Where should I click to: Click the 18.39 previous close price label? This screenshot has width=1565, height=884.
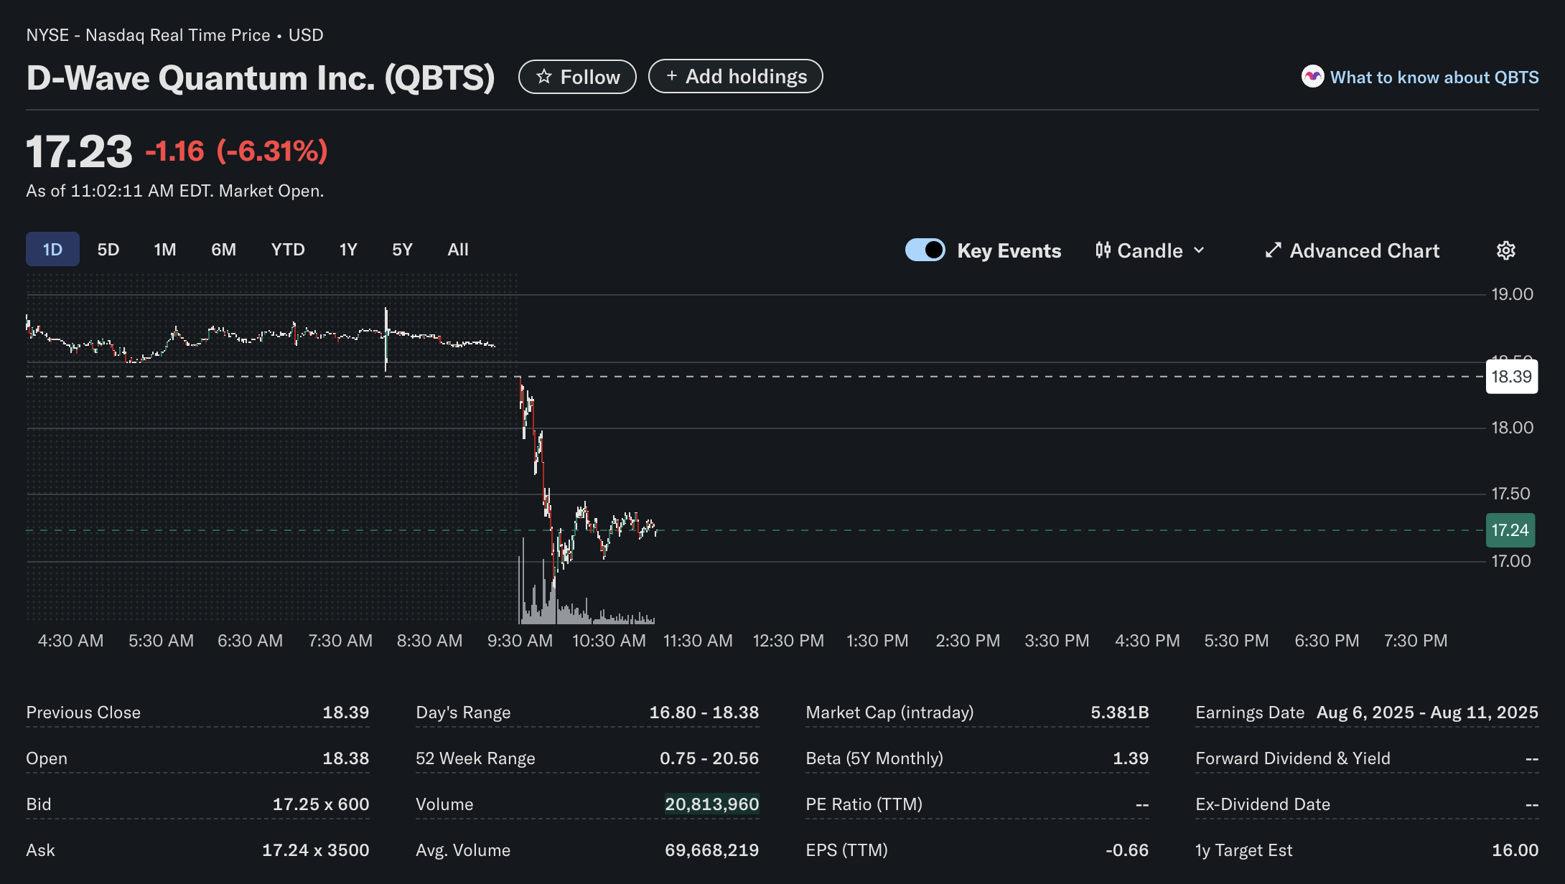coord(1511,376)
